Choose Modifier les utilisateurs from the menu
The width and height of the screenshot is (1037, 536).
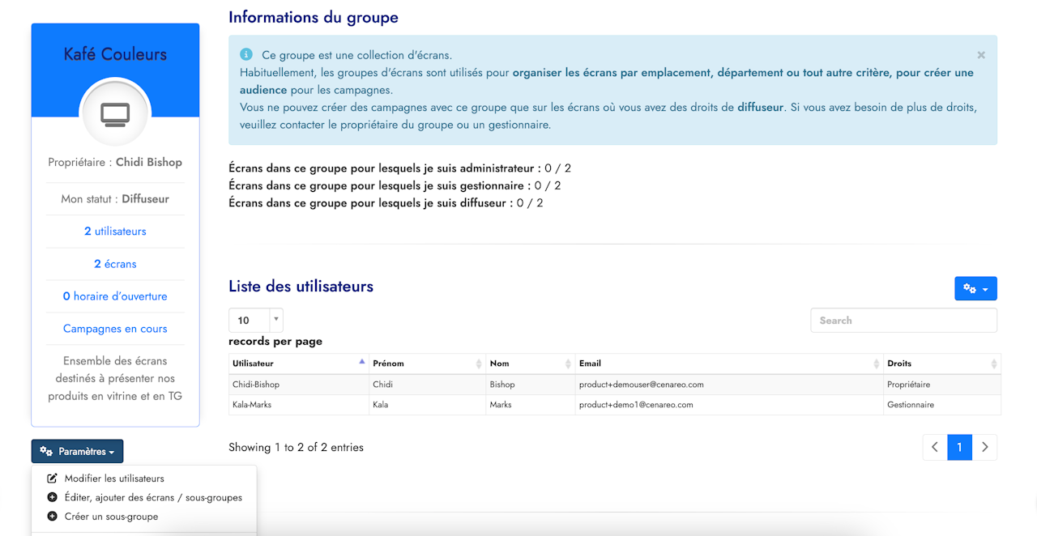pos(114,479)
